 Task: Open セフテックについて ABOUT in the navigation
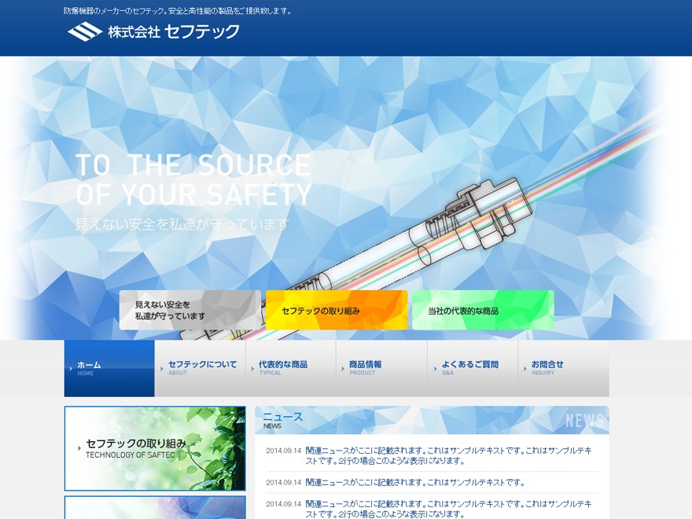(200, 368)
